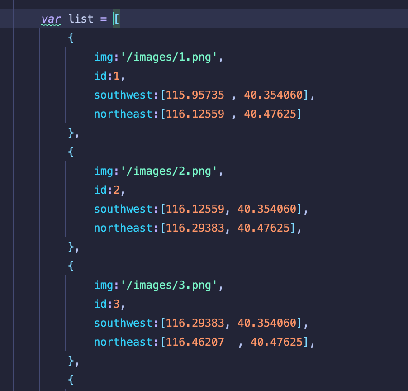The width and height of the screenshot is (408, 391).
Task: Click the 'id:2' line
Action: 109,190
